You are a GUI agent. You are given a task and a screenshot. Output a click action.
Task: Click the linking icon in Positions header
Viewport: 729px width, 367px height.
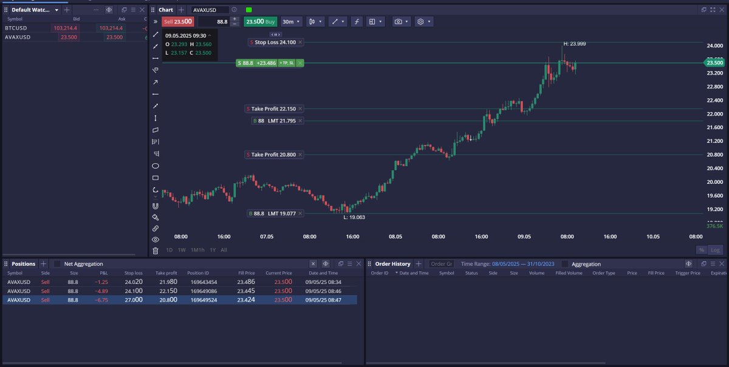pos(326,264)
